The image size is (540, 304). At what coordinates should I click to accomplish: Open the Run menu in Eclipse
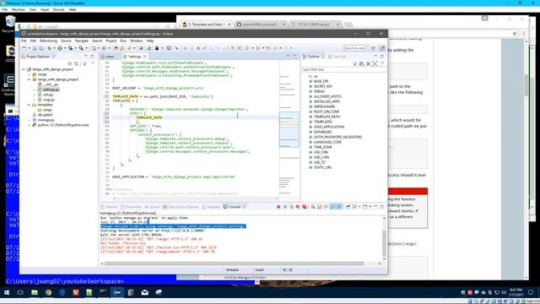click(123, 41)
